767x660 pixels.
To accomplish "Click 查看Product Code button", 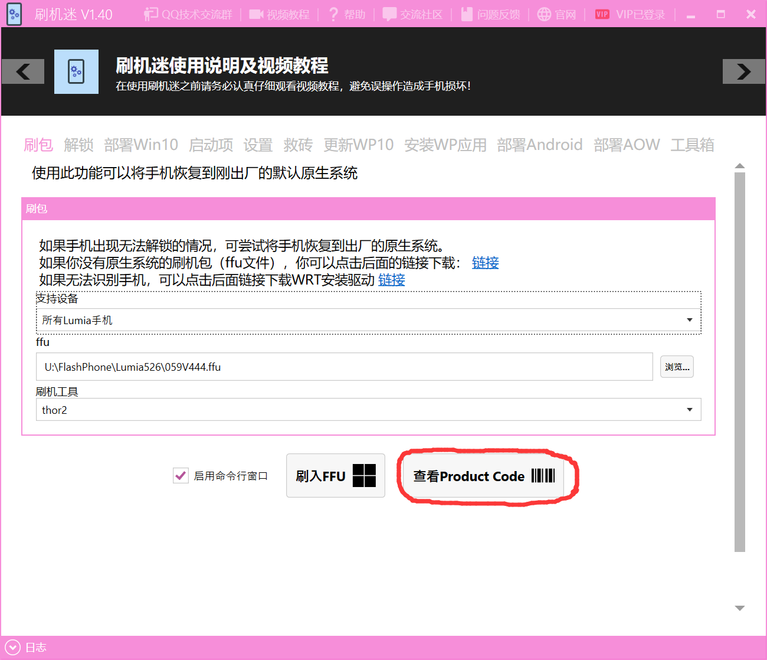I will (484, 476).
